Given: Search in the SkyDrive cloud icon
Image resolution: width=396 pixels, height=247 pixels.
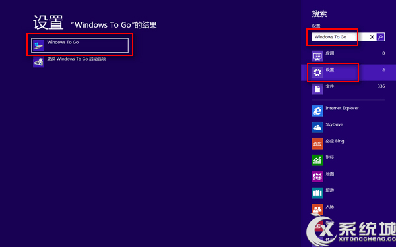Looking at the screenshot, I should pyautogui.click(x=317, y=127).
